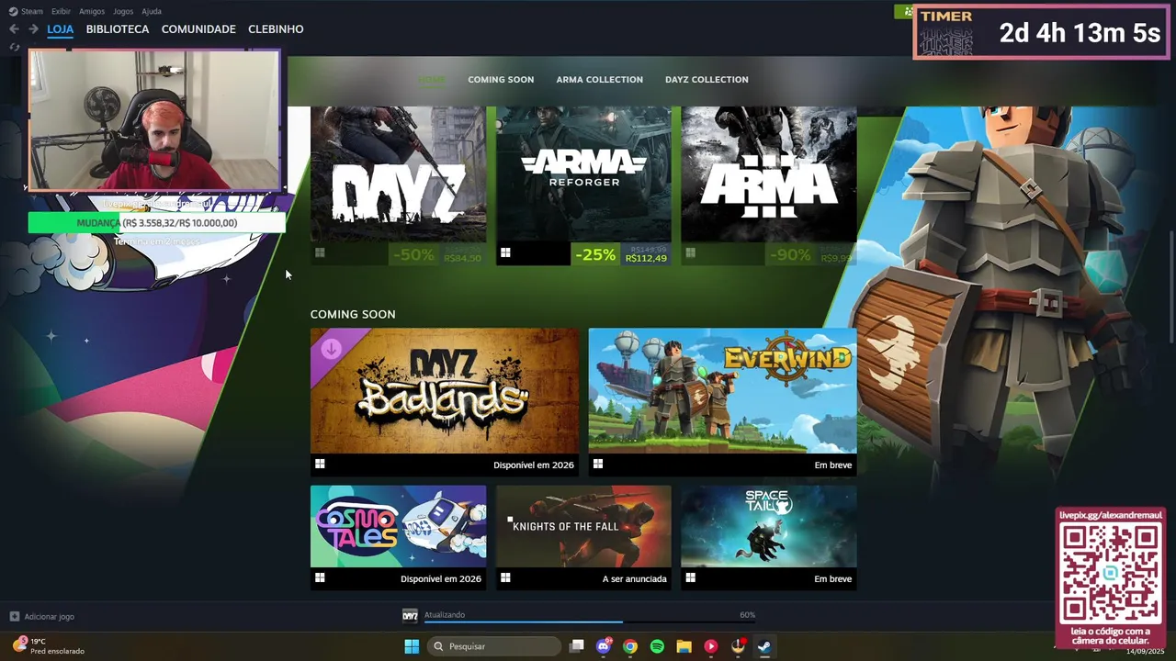Switch to the LOJA section
The image size is (1176, 661).
click(x=60, y=29)
